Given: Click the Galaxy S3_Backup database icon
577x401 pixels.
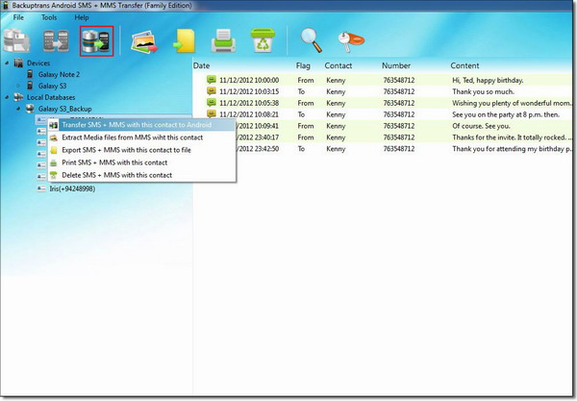Looking at the screenshot, I should 30,109.
